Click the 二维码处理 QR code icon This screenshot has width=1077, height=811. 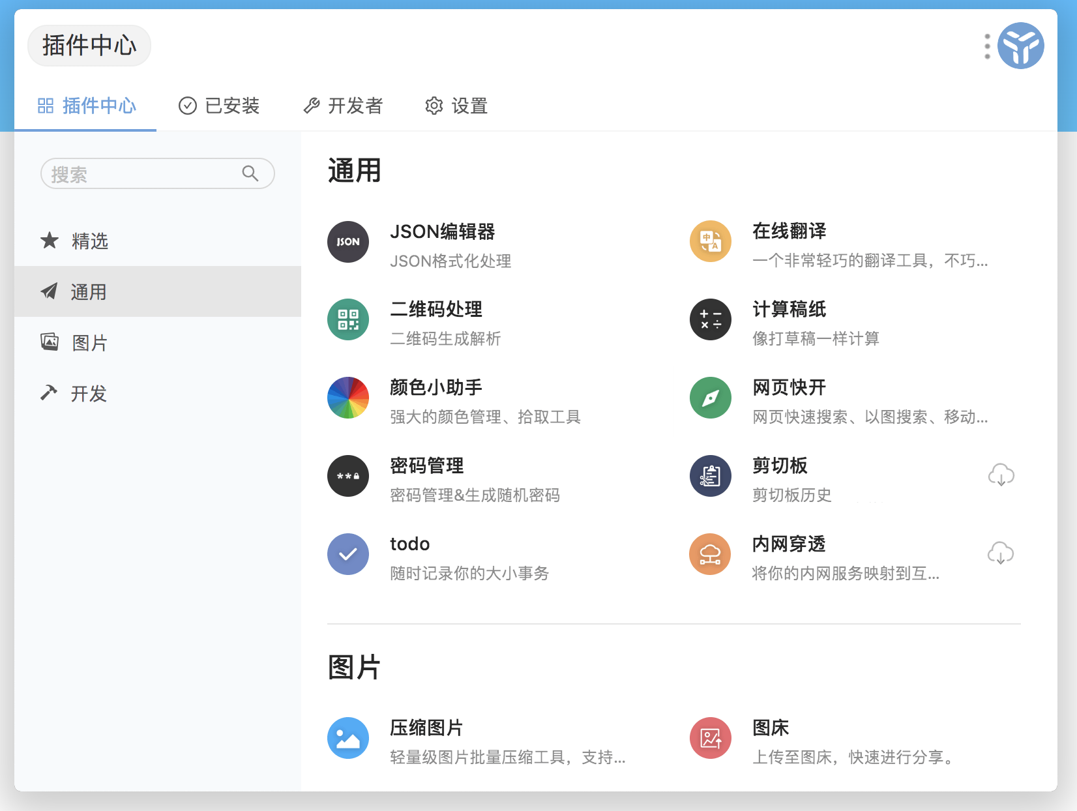(348, 319)
